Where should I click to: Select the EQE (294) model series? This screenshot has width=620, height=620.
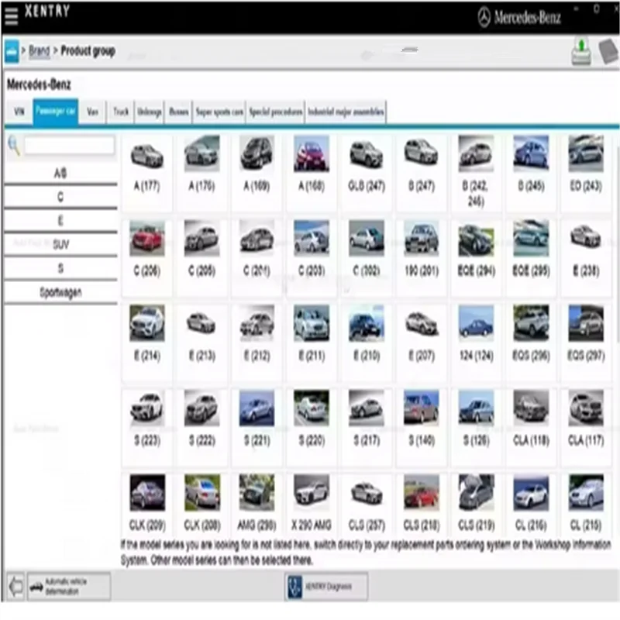click(x=476, y=257)
